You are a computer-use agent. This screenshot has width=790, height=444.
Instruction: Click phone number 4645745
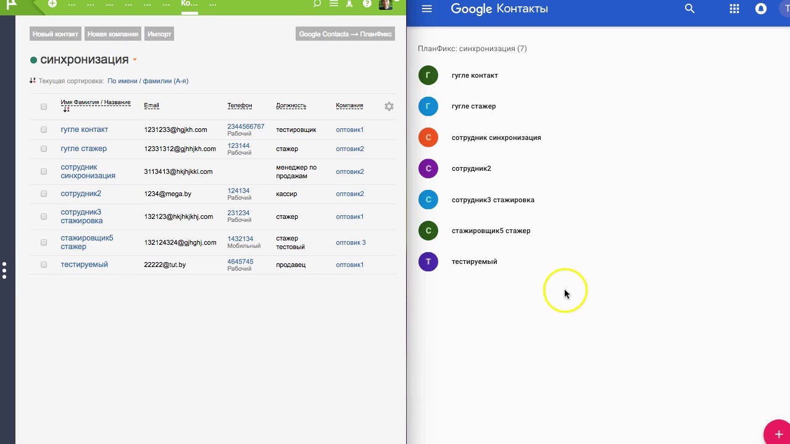click(240, 261)
